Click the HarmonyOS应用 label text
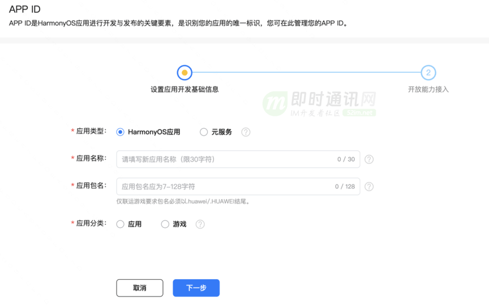This screenshot has height=308, width=489. tap(154, 132)
